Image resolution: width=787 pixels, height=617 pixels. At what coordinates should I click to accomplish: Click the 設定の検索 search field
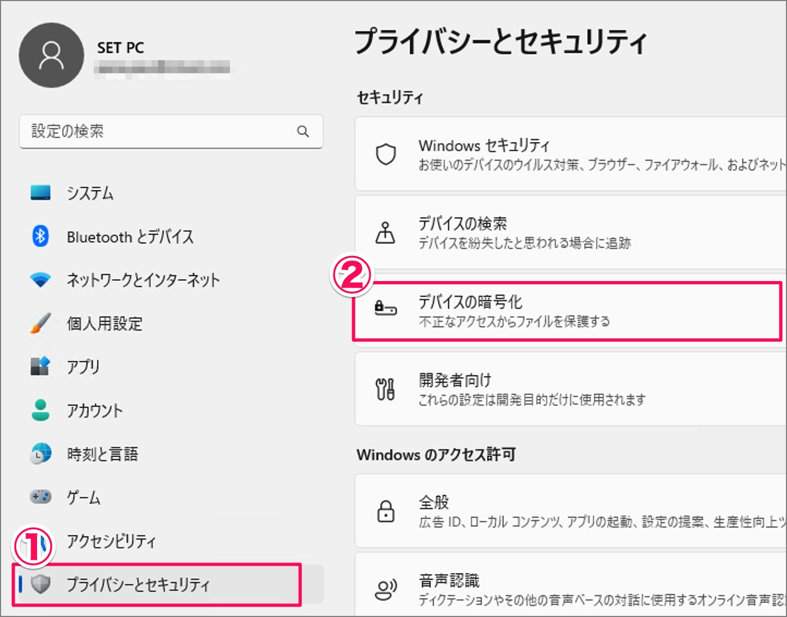158,131
